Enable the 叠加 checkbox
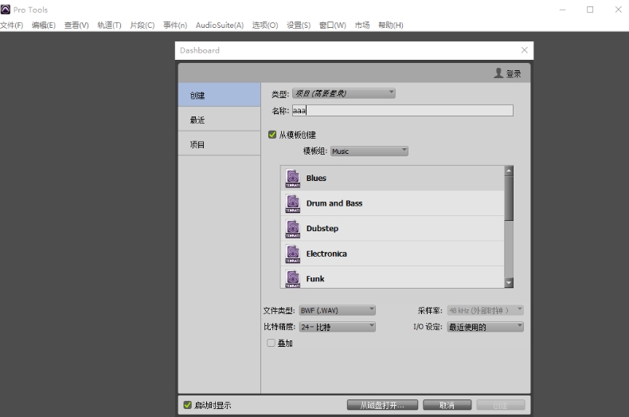629x417 pixels. pyautogui.click(x=272, y=343)
